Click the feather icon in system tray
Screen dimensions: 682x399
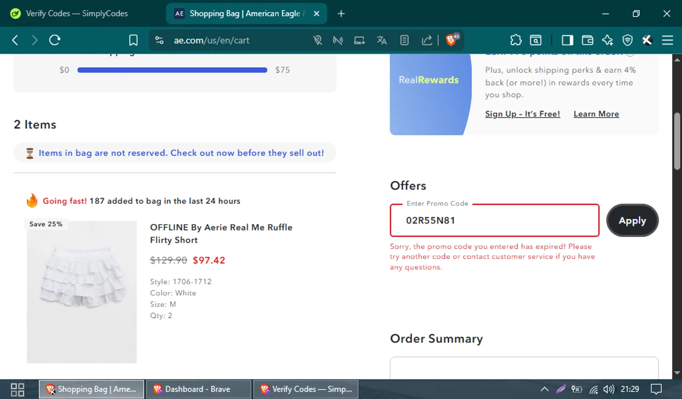tap(561, 389)
